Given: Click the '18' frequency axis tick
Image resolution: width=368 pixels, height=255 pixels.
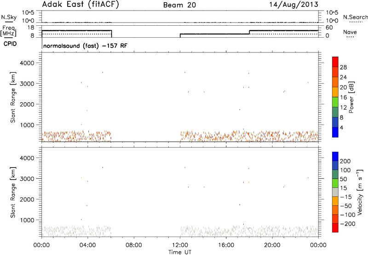Looking at the screenshot, I should pos(30,28).
